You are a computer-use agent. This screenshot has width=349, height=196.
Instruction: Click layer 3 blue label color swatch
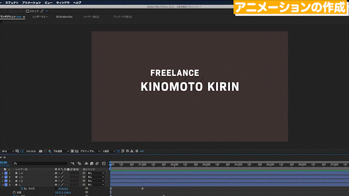point(6,181)
